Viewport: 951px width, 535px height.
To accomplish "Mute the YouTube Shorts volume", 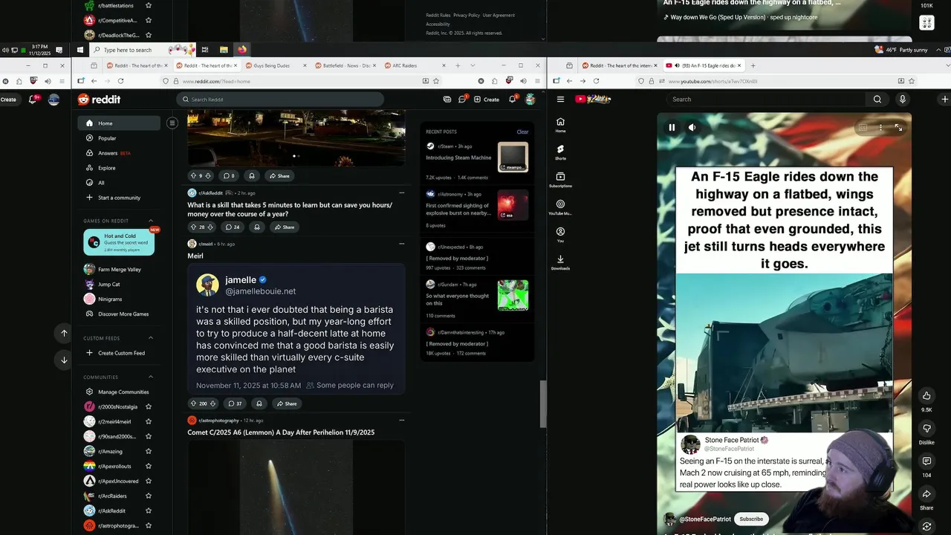I will click(692, 127).
